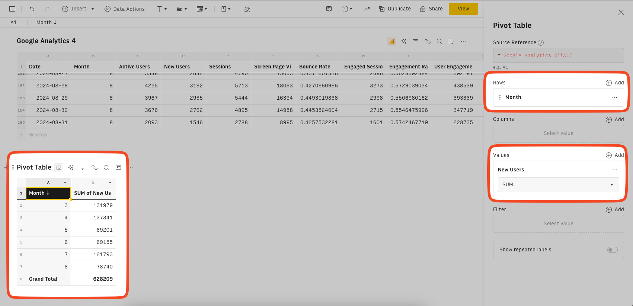
Task: Open the version history dropdown
Action: pyautogui.click(x=347, y=9)
